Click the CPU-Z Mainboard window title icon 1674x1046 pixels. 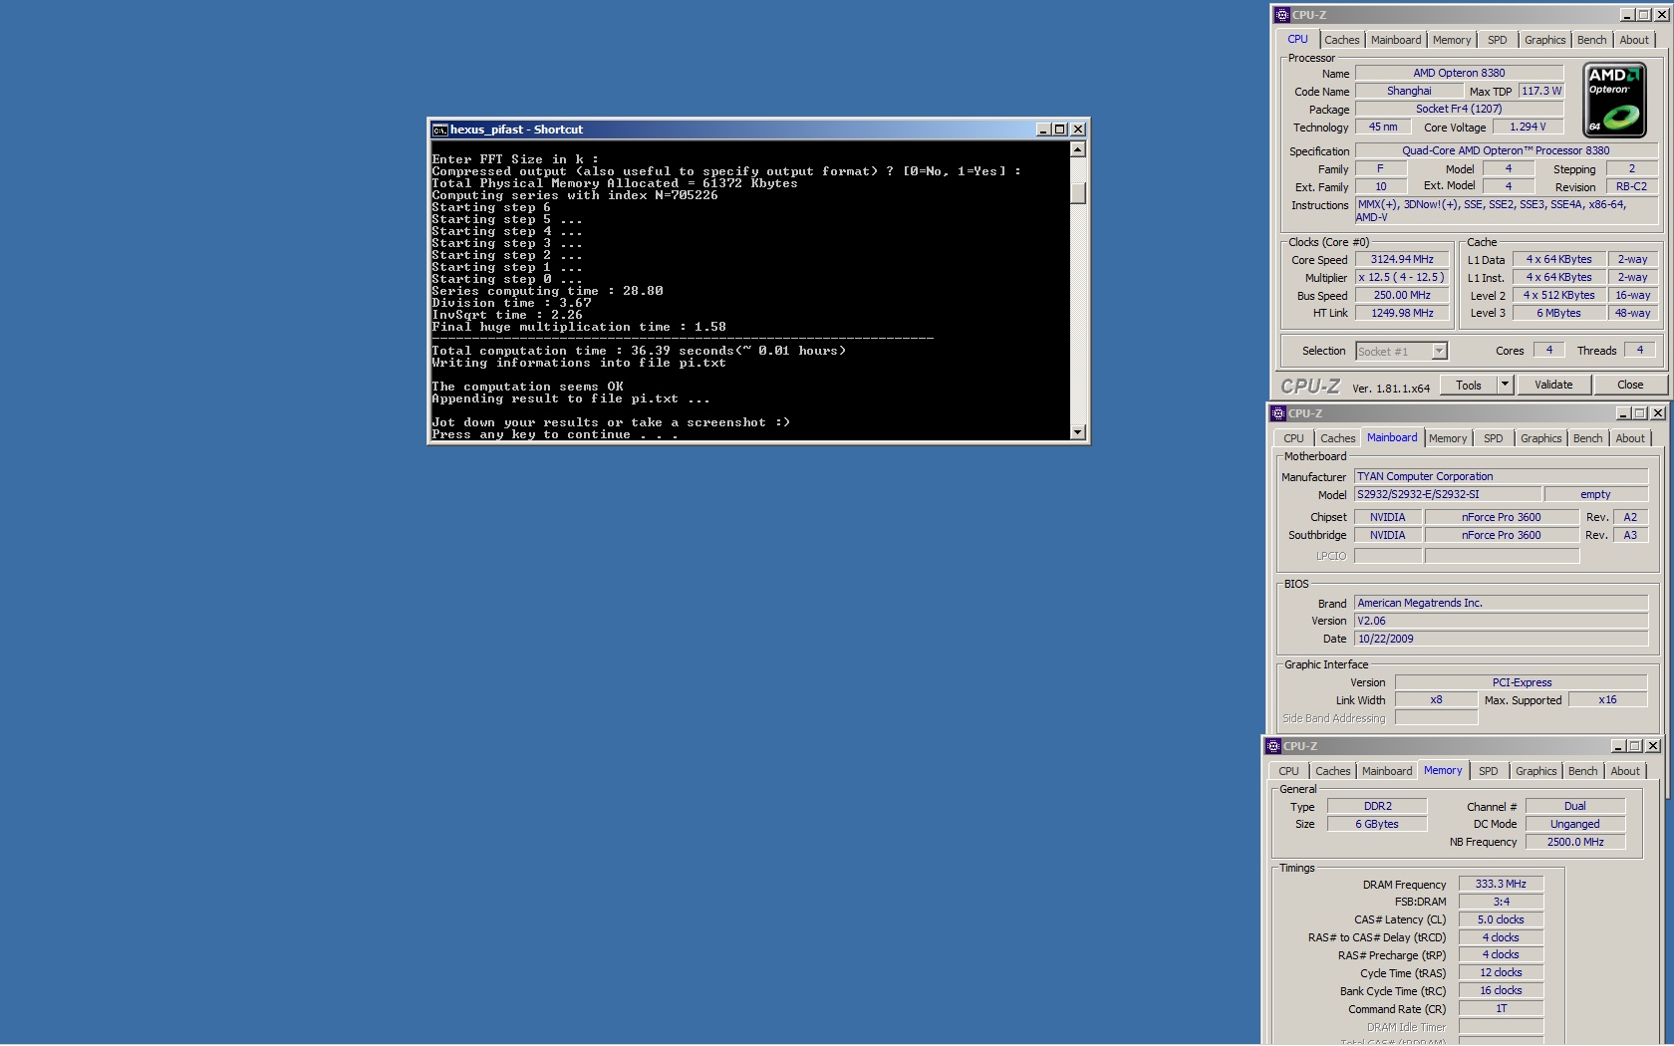point(1278,413)
